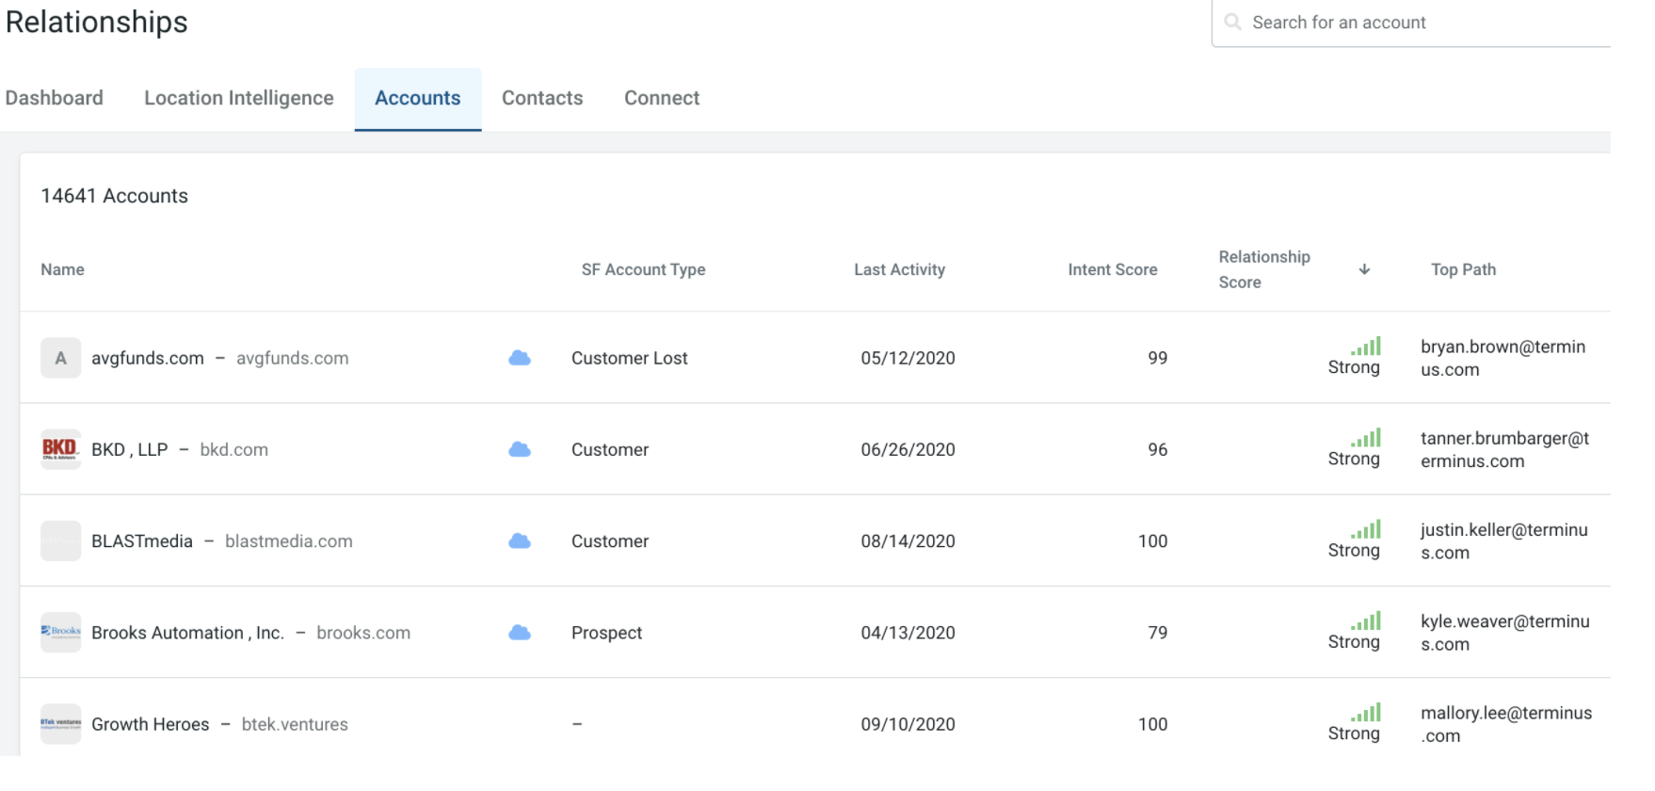The image size is (1655, 791).
Task: Click the bkd.com domain text
Action: click(x=234, y=449)
